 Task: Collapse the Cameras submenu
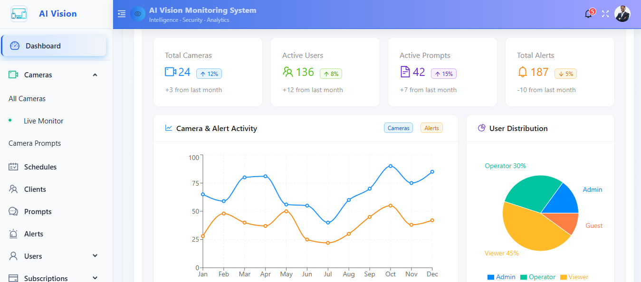click(95, 75)
